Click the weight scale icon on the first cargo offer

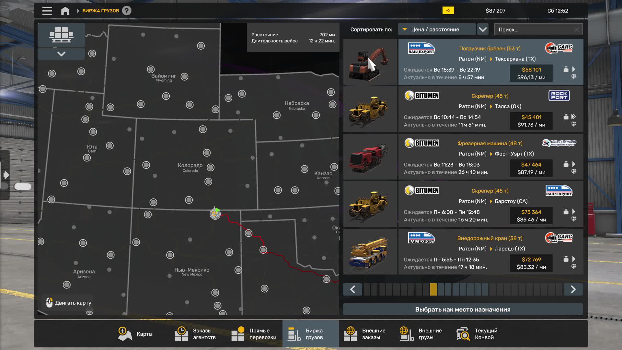pyautogui.click(x=566, y=69)
